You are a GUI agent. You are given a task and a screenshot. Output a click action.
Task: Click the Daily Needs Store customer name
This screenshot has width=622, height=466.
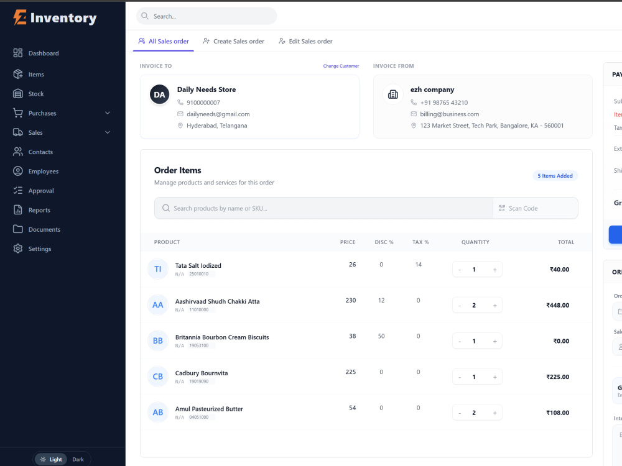(207, 89)
